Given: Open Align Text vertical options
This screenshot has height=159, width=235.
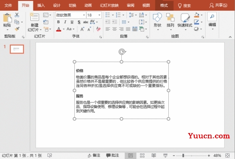Looking at the screenshot, I should (143, 22).
